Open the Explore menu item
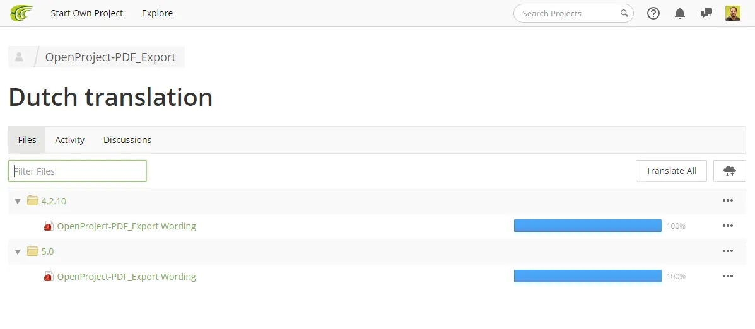Viewport: 755px width, 329px height. click(x=158, y=13)
